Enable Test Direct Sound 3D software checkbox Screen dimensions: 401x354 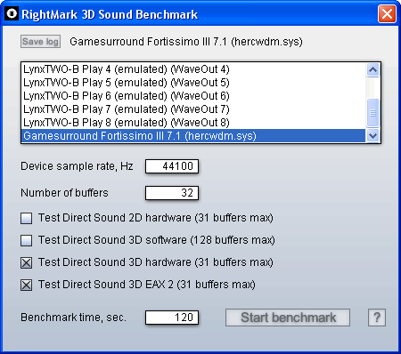click(27, 240)
